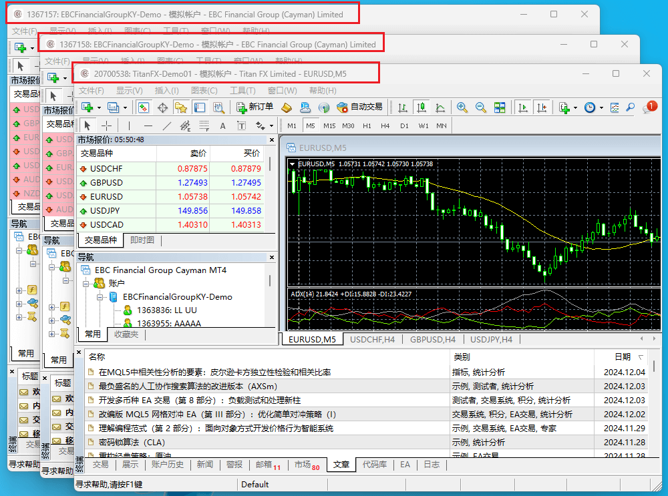Select the D1 timeframe button
The image size is (668, 496).
coord(404,126)
